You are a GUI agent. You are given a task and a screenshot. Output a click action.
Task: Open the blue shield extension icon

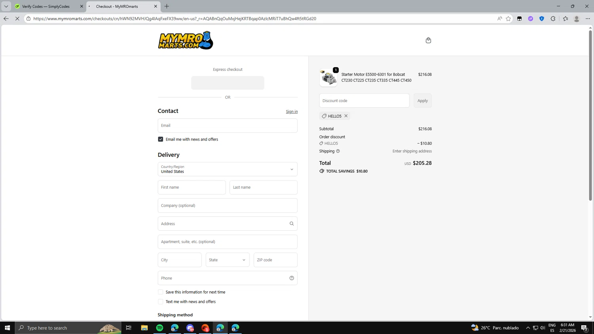pos(541,19)
